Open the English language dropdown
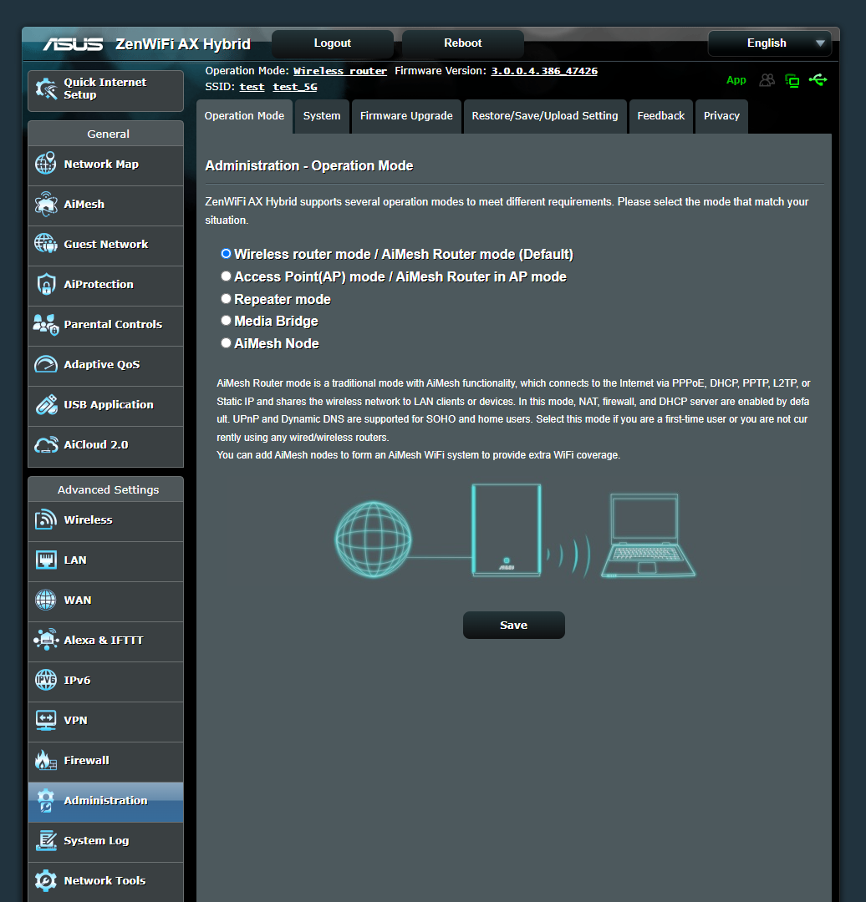Image resolution: width=866 pixels, height=902 pixels. point(768,43)
